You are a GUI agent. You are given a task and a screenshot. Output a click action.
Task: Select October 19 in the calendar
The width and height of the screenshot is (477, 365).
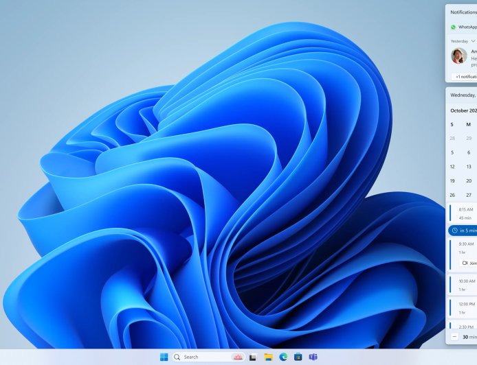[x=452, y=180]
